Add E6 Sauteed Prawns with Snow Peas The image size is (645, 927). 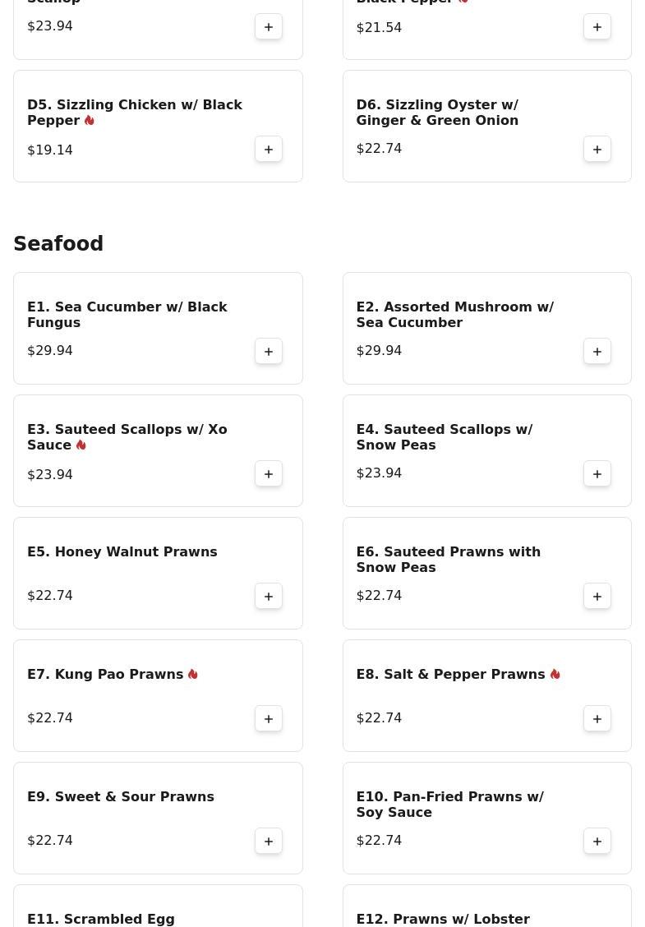pyautogui.click(x=597, y=597)
